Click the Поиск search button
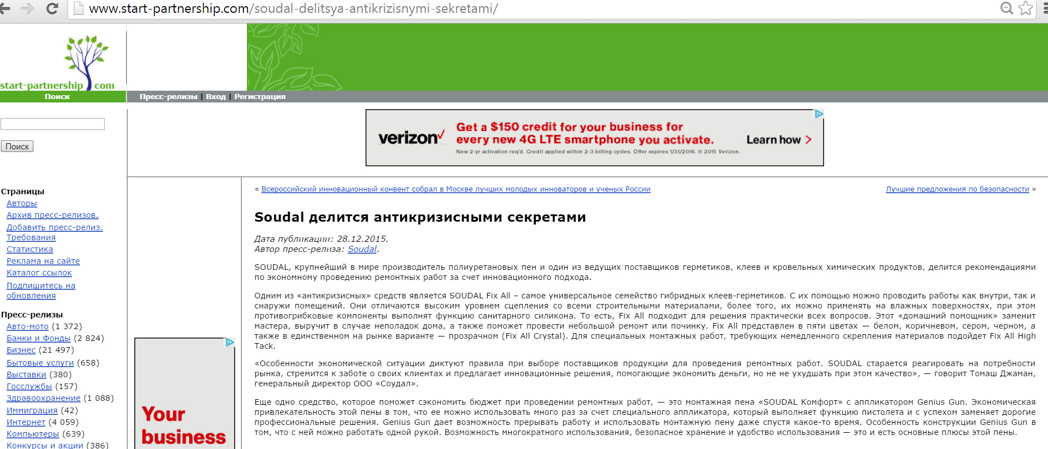Image resolution: width=1048 pixels, height=449 pixels. [x=17, y=146]
